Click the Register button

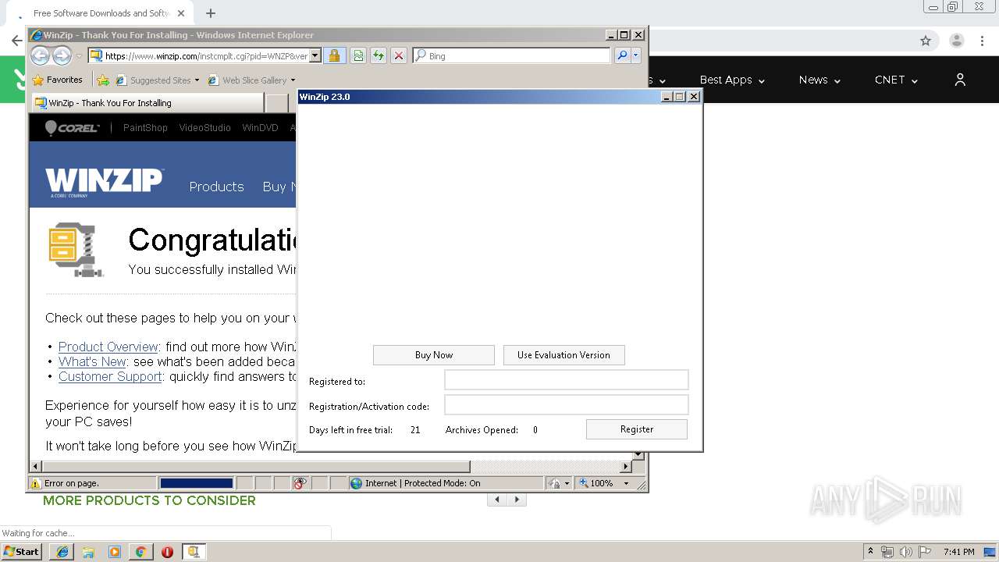point(637,429)
